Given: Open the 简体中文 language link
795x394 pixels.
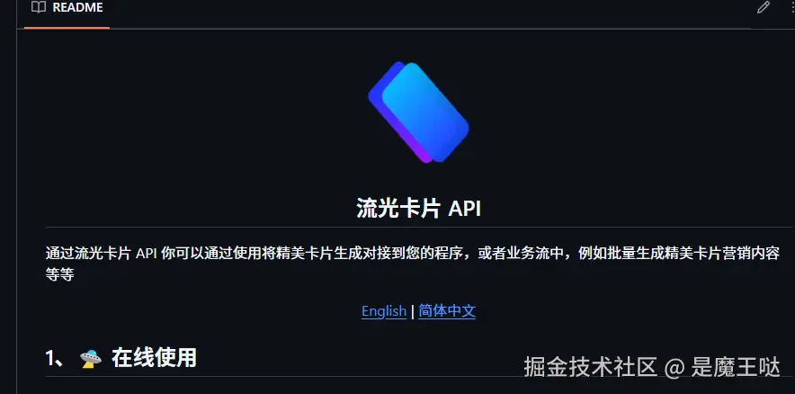Looking at the screenshot, I should point(447,311).
